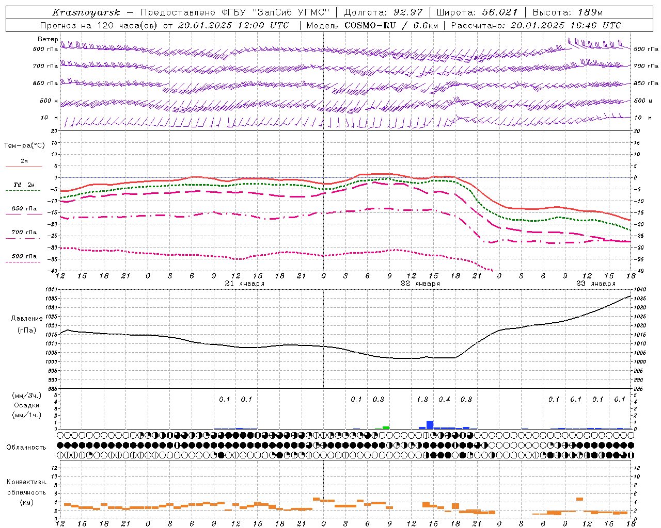Click the 'Осадки' precipitation label

pos(27,405)
